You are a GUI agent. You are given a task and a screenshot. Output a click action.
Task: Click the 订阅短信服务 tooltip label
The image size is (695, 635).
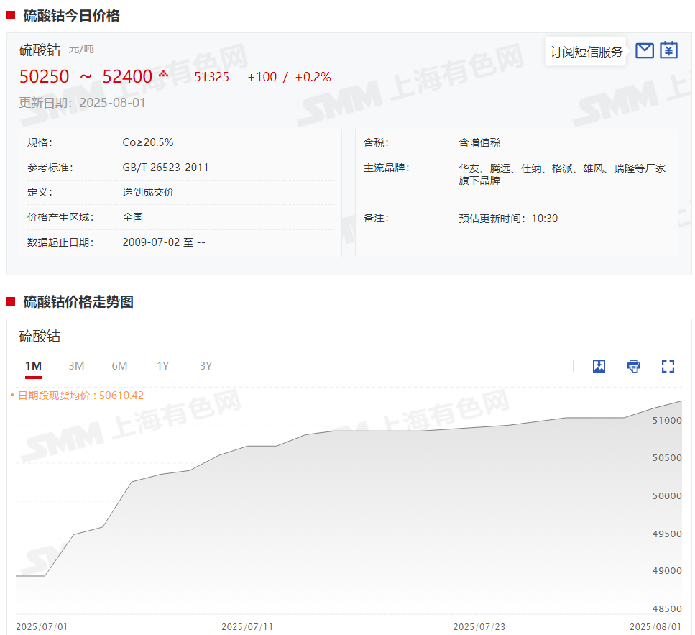coord(586,52)
